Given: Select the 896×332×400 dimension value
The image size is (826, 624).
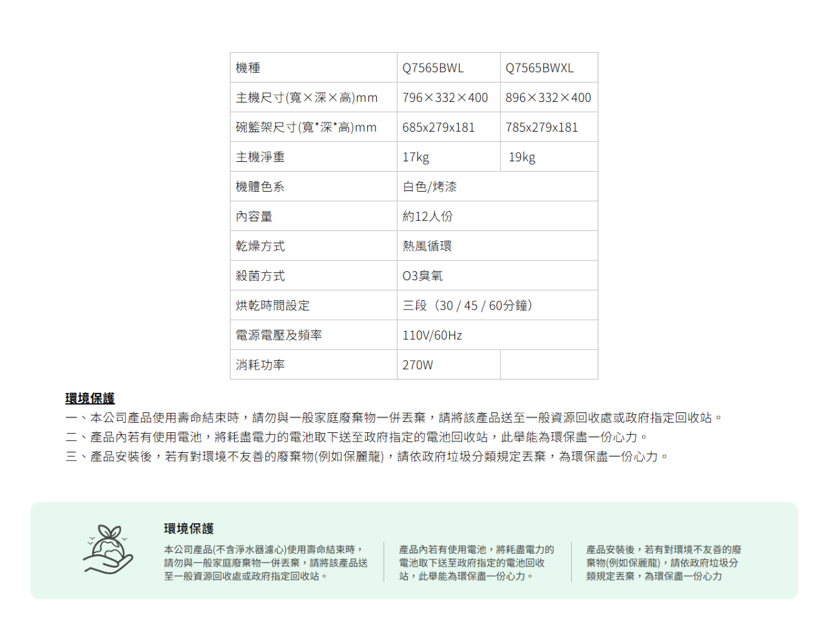Looking at the screenshot, I should pos(549,97).
